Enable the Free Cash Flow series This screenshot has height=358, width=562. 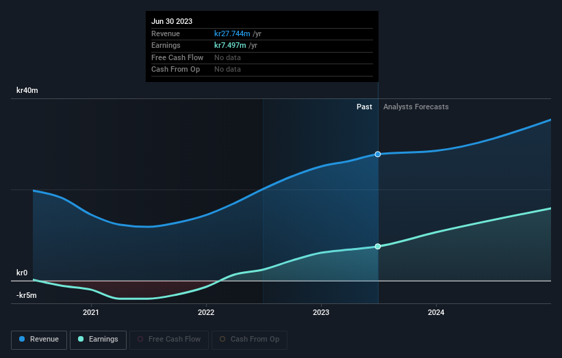coord(169,340)
